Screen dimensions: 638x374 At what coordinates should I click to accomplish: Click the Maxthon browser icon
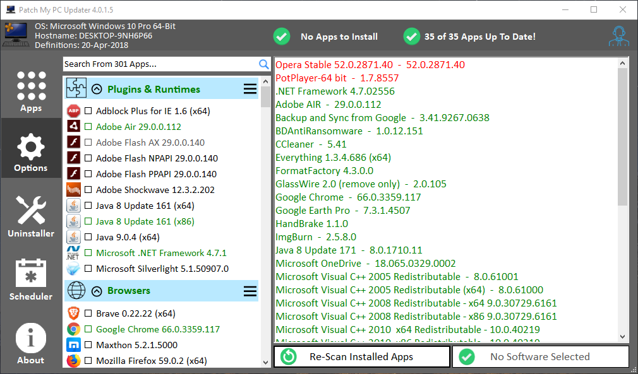pyautogui.click(x=74, y=345)
